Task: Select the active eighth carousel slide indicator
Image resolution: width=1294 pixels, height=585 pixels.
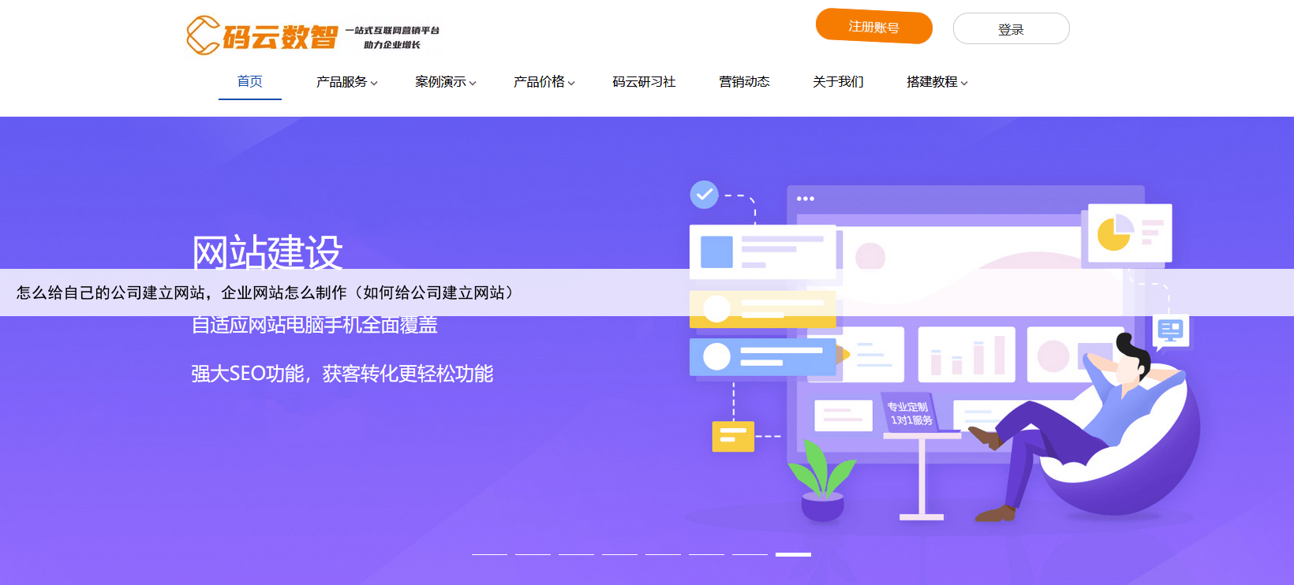Action: point(793,554)
